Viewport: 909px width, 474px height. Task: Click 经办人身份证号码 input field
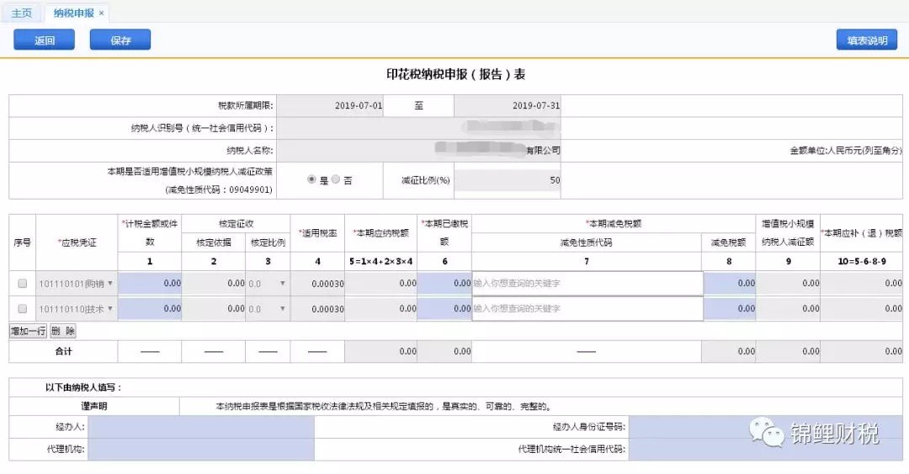tap(765, 426)
